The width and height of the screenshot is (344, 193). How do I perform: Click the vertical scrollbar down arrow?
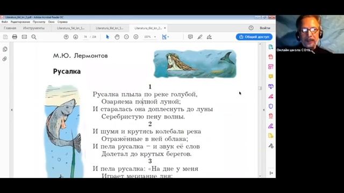tap(260, 176)
